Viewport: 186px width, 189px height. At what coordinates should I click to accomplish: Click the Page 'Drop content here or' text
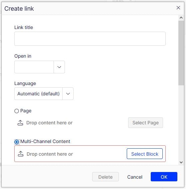point(49,123)
